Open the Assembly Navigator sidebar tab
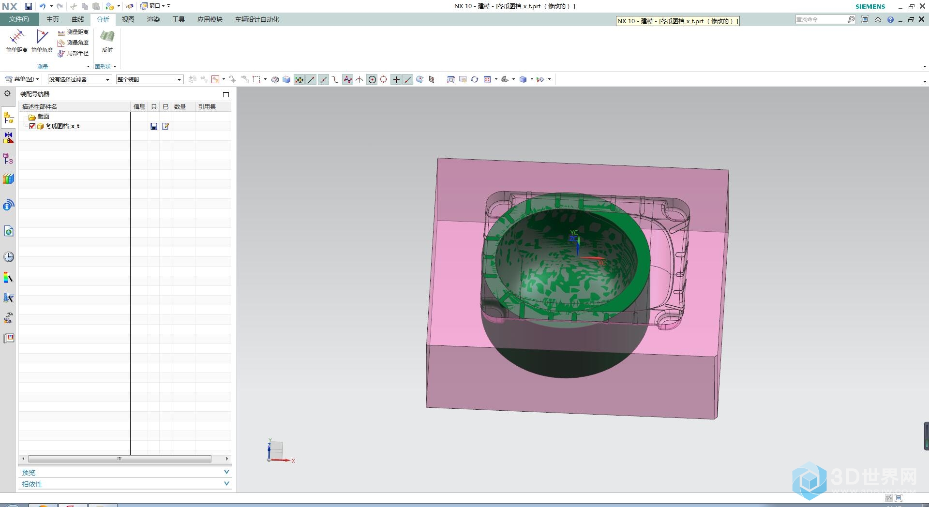 click(x=9, y=118)
